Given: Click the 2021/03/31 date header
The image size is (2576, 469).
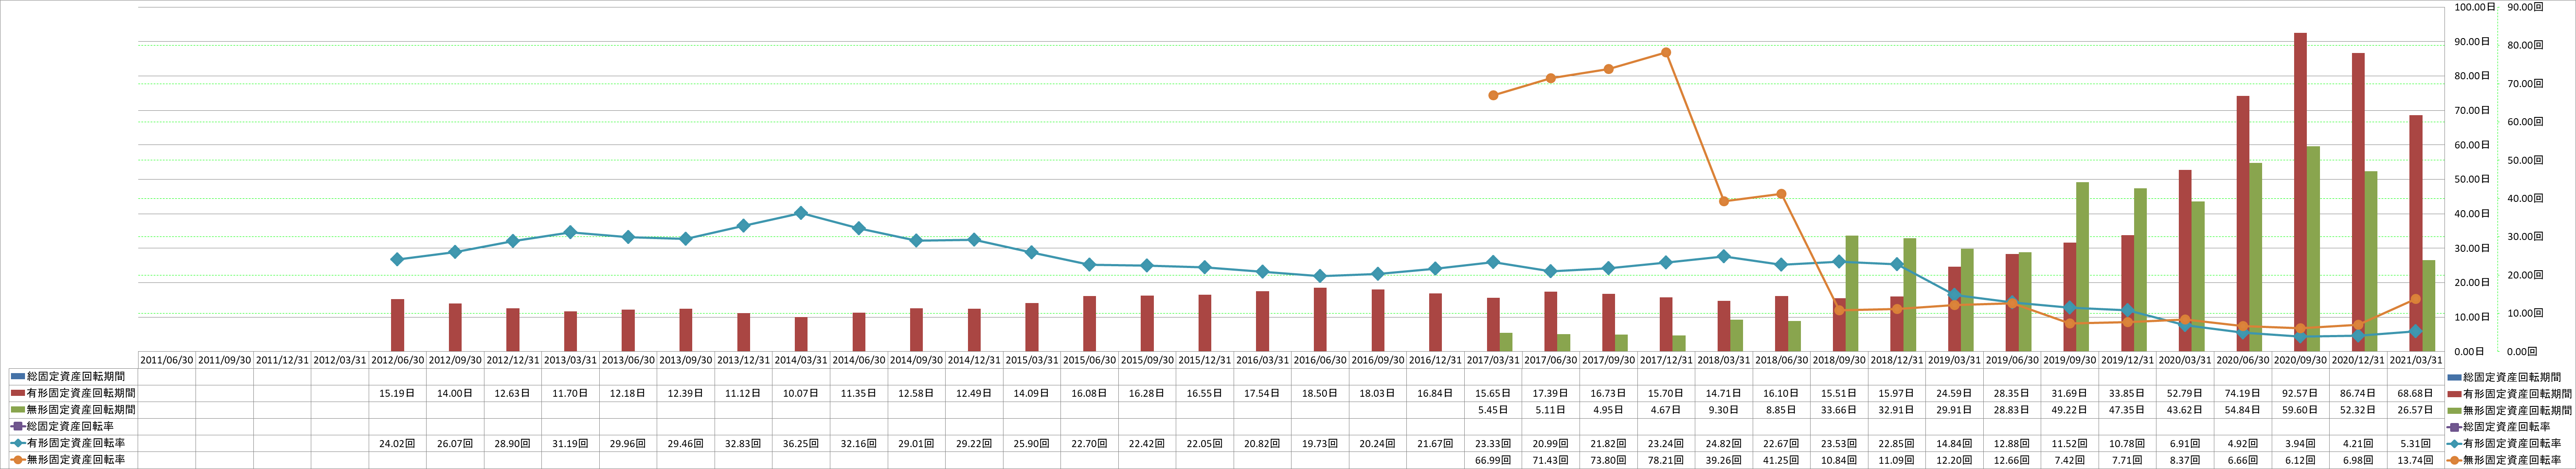Looking at the screenshot, I should (2416, 360).
